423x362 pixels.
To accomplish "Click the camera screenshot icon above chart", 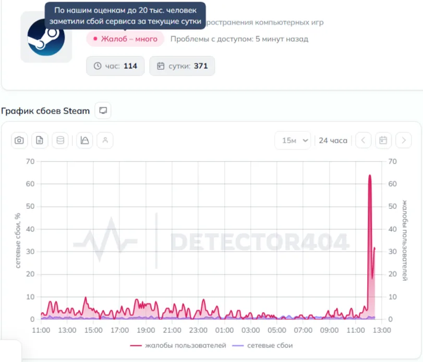I will (x=19, y=140).
